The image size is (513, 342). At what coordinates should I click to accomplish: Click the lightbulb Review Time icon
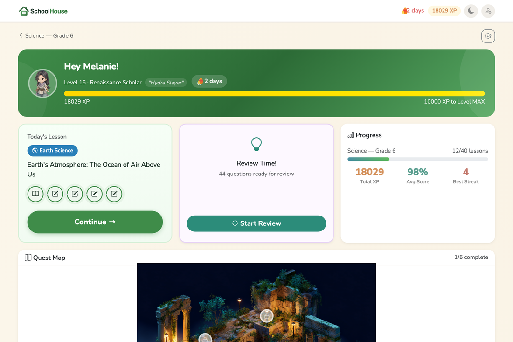pos(256,144)
